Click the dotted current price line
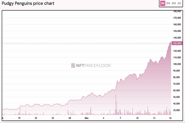The image size is (185, 123). 82,43
